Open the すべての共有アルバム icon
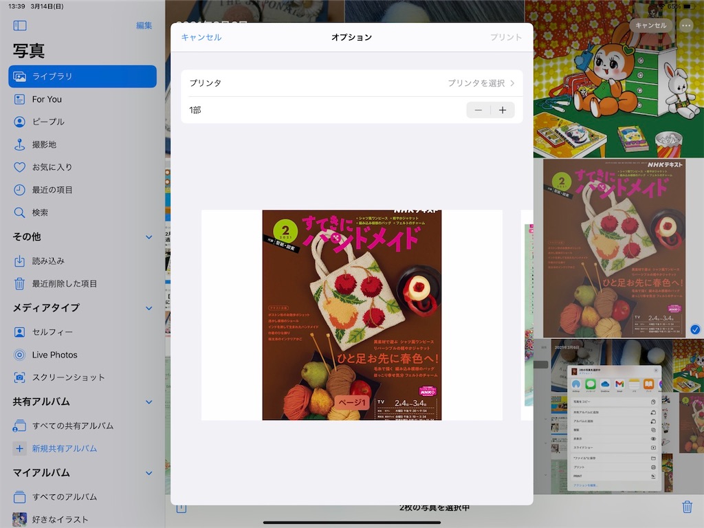704x528 pixels. click(19, 426)
